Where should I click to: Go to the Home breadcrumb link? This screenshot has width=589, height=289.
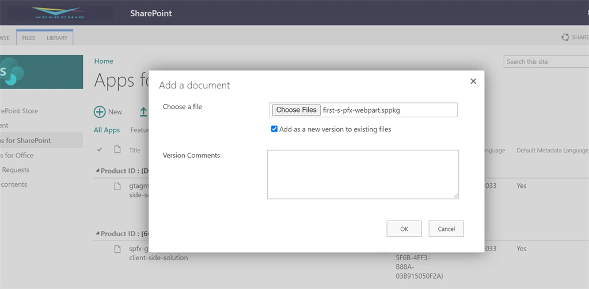click(104, 61)
